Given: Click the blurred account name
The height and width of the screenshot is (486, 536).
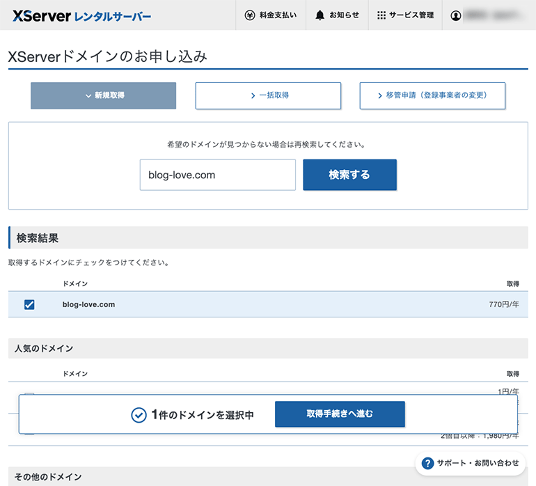Looking at the screenshot, I should (x=496, y=15).
